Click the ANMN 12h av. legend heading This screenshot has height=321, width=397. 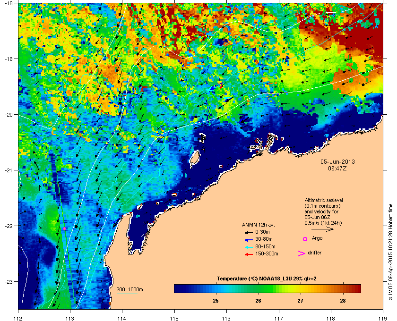pyautogui.click(x=258, y=225)
